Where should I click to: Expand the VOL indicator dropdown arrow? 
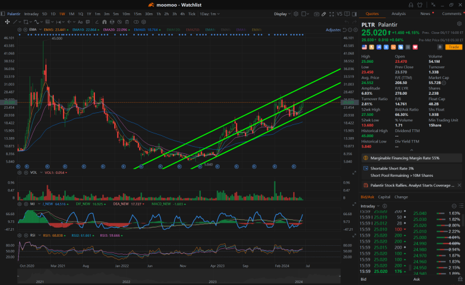pyautogui.click(x=41, y=173)
